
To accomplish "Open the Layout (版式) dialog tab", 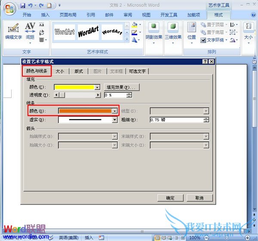I will click(x=79, y=71).
